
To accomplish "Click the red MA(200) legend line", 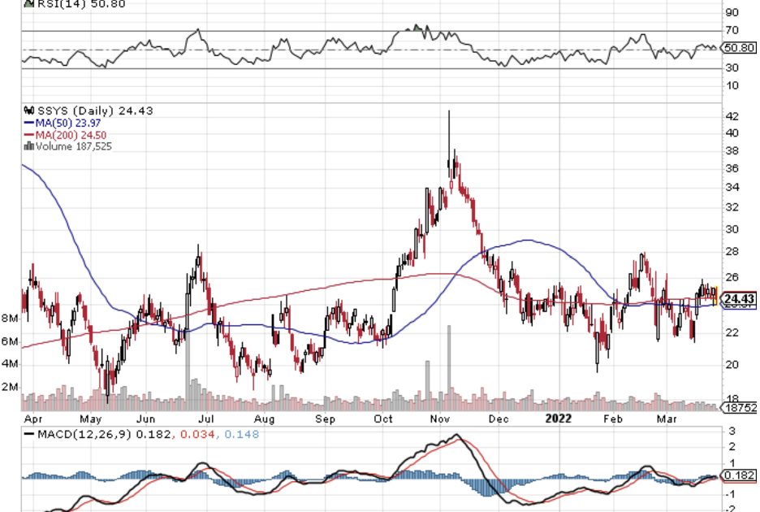I will pos(29,135).
